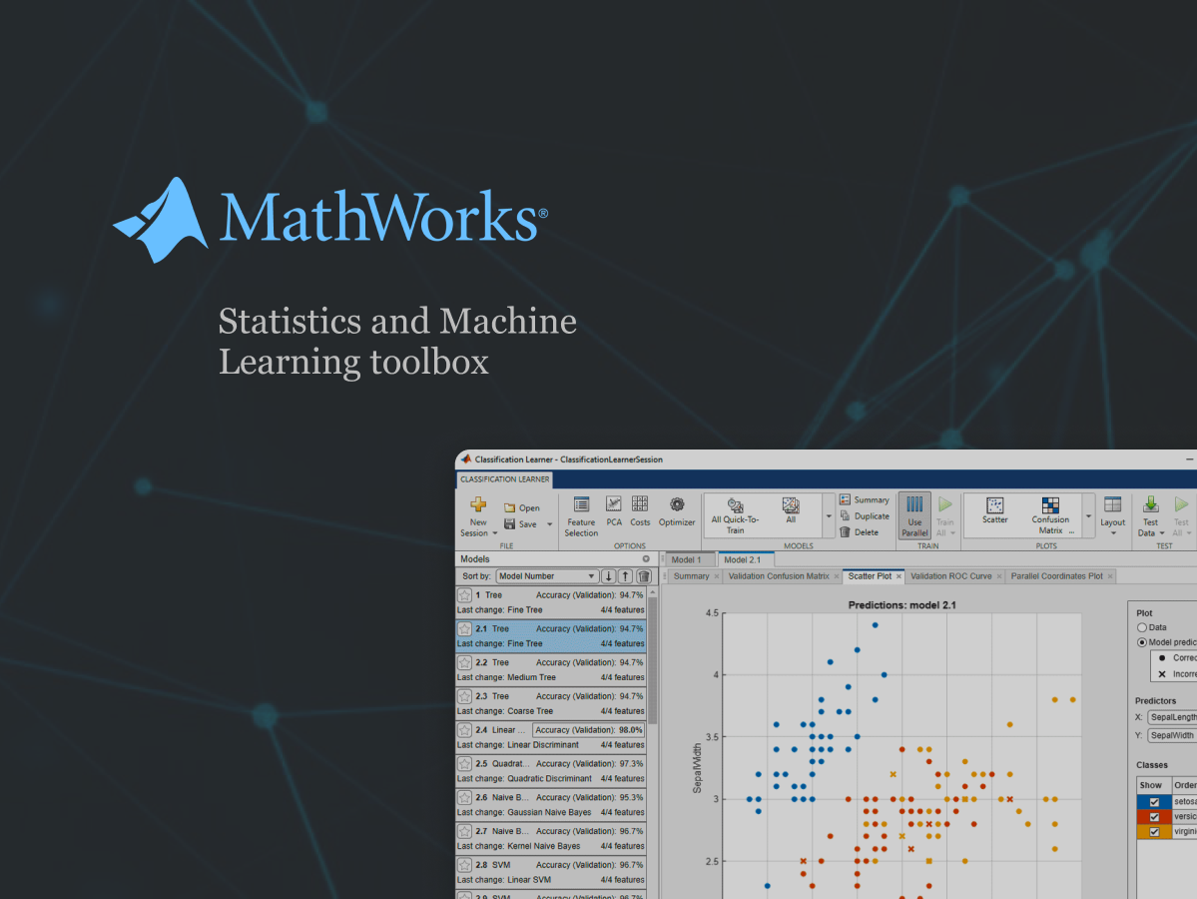This screenshot has height=899, width=1197.
Task: Click the orange virginica color swatch
Action: tap(1154, 832)
